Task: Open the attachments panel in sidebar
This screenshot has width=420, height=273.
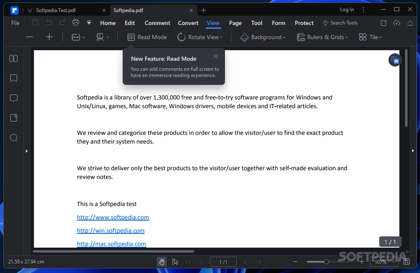Action: point(14,118)
